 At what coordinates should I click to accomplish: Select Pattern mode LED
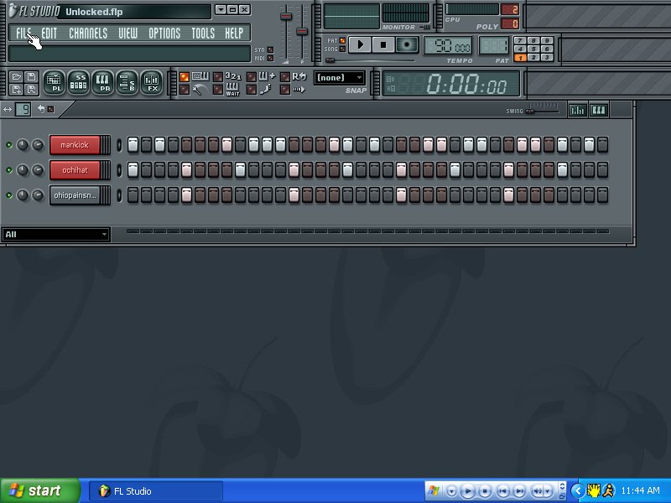click(342, 40)
